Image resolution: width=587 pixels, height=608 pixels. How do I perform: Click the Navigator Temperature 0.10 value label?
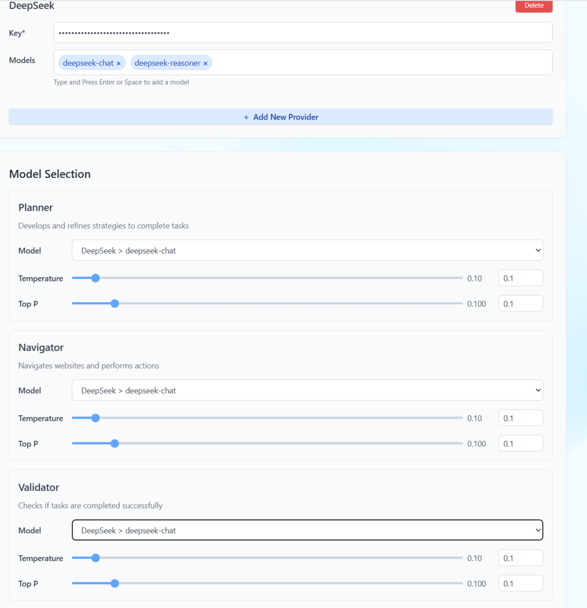(x=474, y=419)
